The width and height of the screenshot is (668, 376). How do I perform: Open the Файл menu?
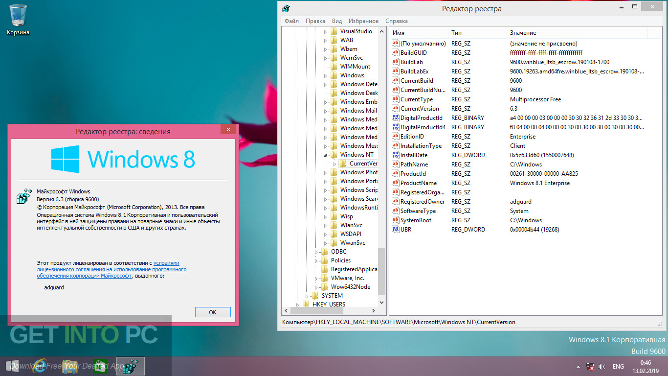291,21
